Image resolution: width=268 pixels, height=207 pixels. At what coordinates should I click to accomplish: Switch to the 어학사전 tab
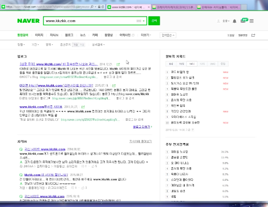[x=125, y=35]
